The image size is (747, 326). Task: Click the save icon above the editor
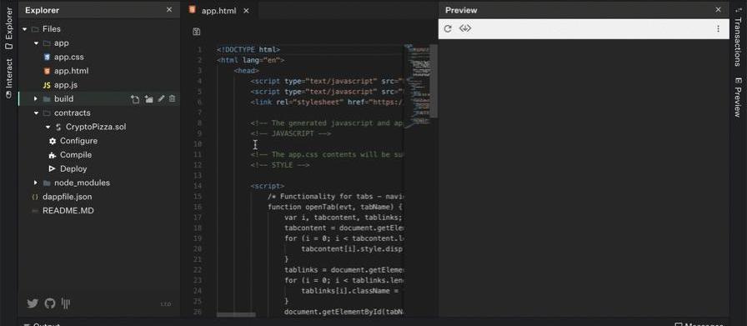[x=196, y=32]
